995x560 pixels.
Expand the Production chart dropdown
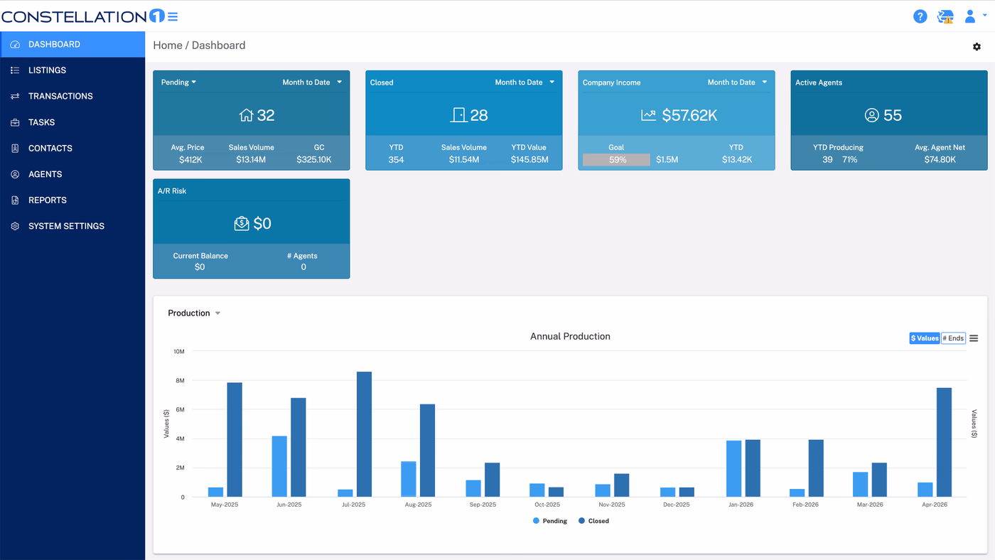pyautogui.click(x=194, y=313)
